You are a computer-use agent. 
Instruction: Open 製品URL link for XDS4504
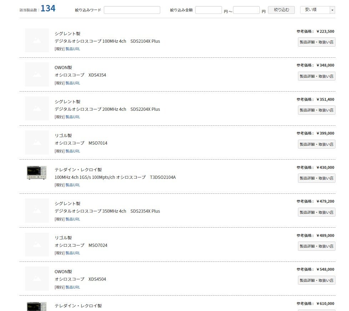[x=72, y=287]
